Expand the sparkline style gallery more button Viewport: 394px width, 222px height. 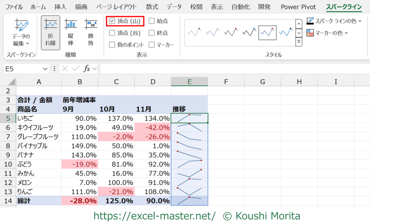pos(299,42)
